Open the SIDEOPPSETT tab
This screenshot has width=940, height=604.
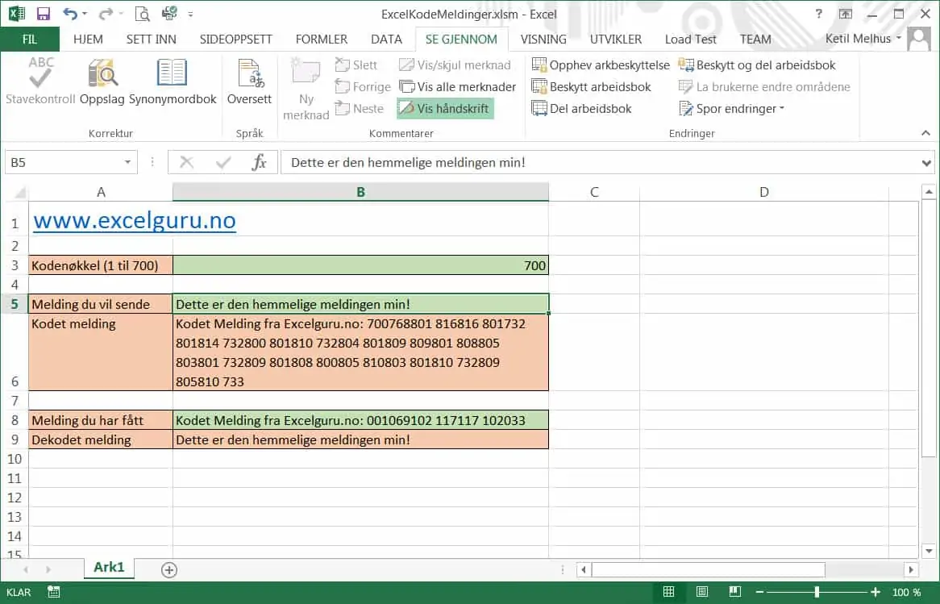coord(235,39)
